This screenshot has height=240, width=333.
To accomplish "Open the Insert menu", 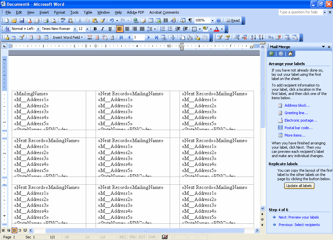I will click(x=44, y=12).
